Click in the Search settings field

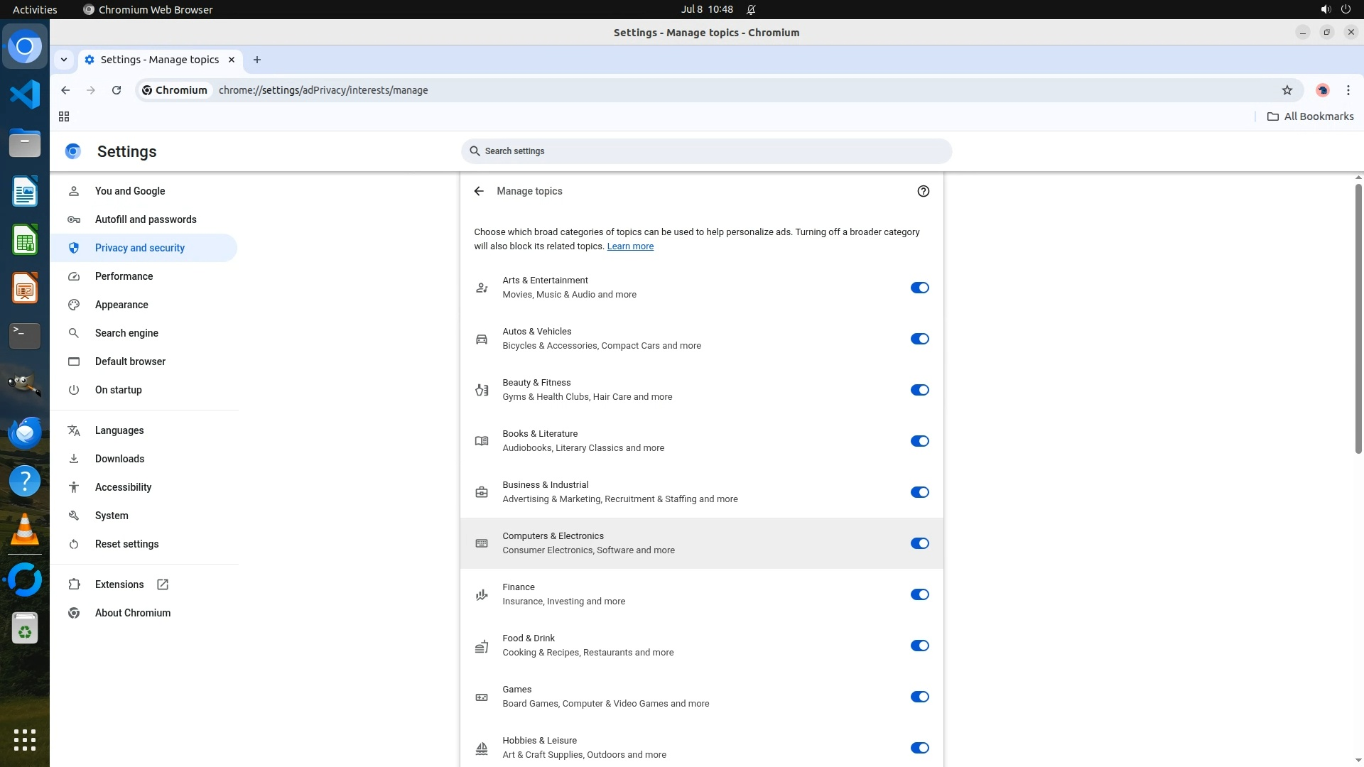(706, 151)
